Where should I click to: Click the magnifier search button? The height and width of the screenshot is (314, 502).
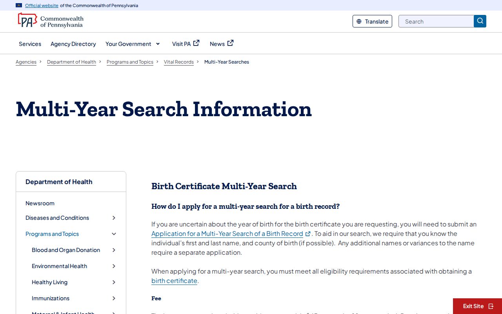(x=480, y=21)
